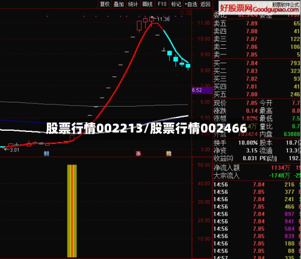Click the 买四 price 7.81
301x259 pixels.
coord(252,87)
